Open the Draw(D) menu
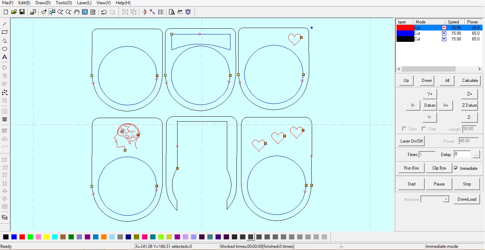 point(43,3)
